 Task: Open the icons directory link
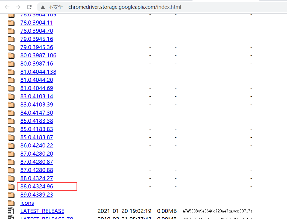click(x=27, y=203)
